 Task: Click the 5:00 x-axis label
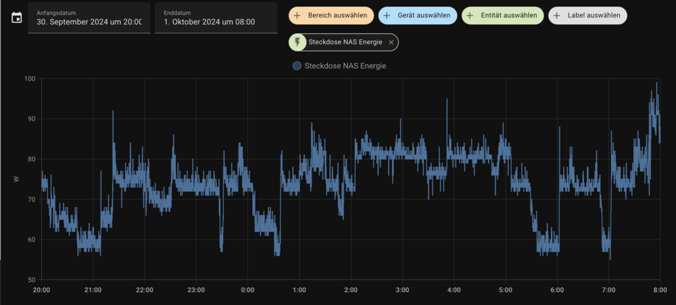pos(505,290)
